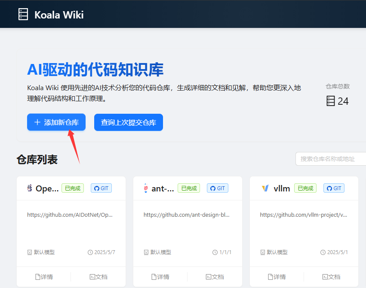This screenshot has height=288, width=366.
Task: Click the ant-design-bl... GitHub URL text
Action: pyautogui.click(x=187, y=215)
